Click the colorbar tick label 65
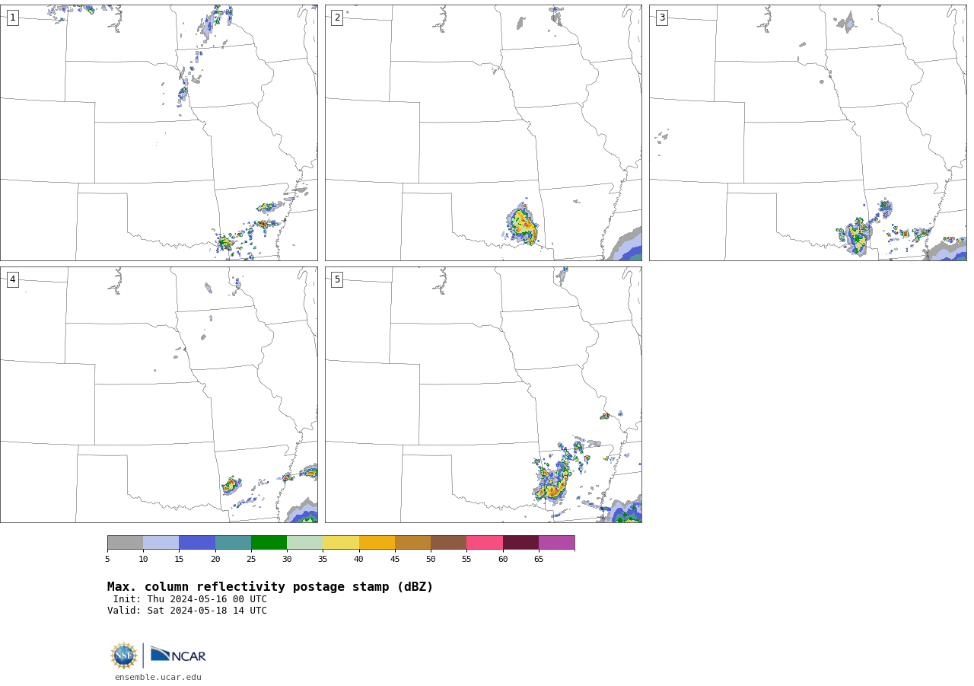Screen dimensions: 974x686 pos(539,560)
